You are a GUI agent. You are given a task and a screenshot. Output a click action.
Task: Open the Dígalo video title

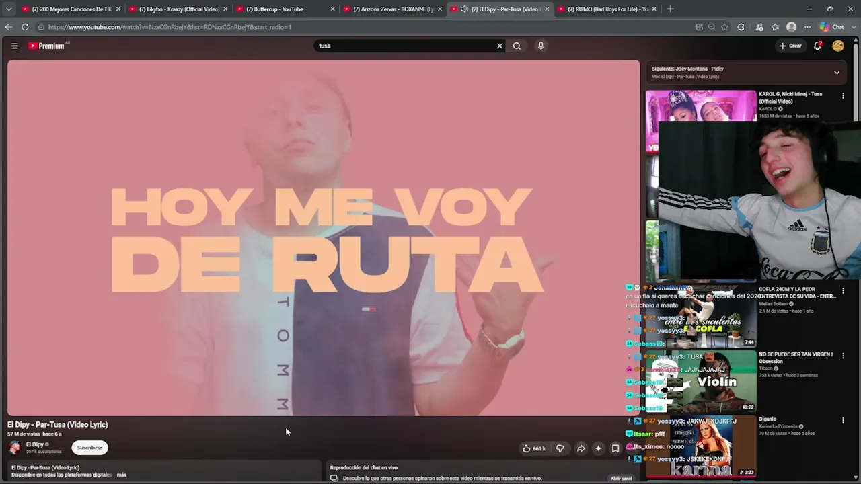coord(768,419)
